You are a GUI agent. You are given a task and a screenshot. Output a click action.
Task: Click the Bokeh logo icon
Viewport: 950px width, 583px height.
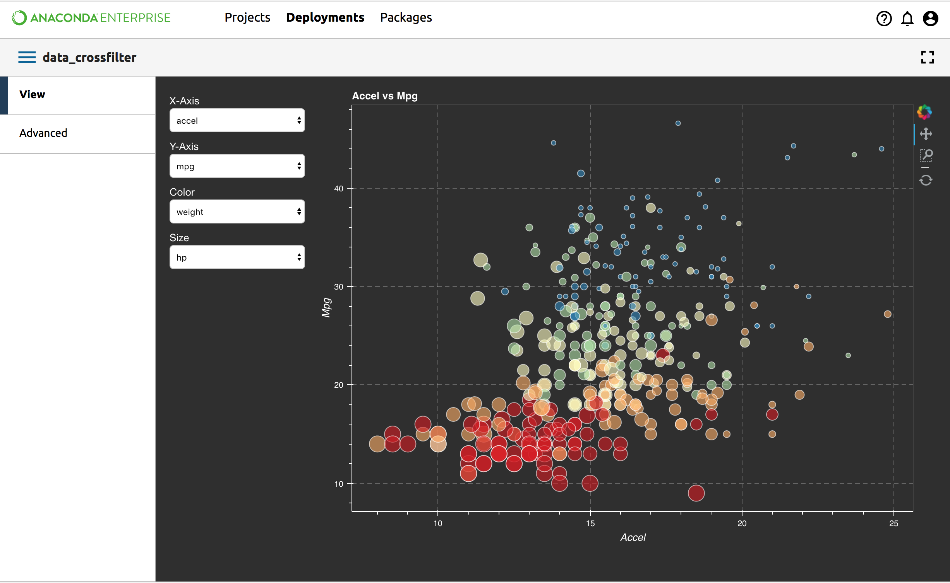pos(924,112)
